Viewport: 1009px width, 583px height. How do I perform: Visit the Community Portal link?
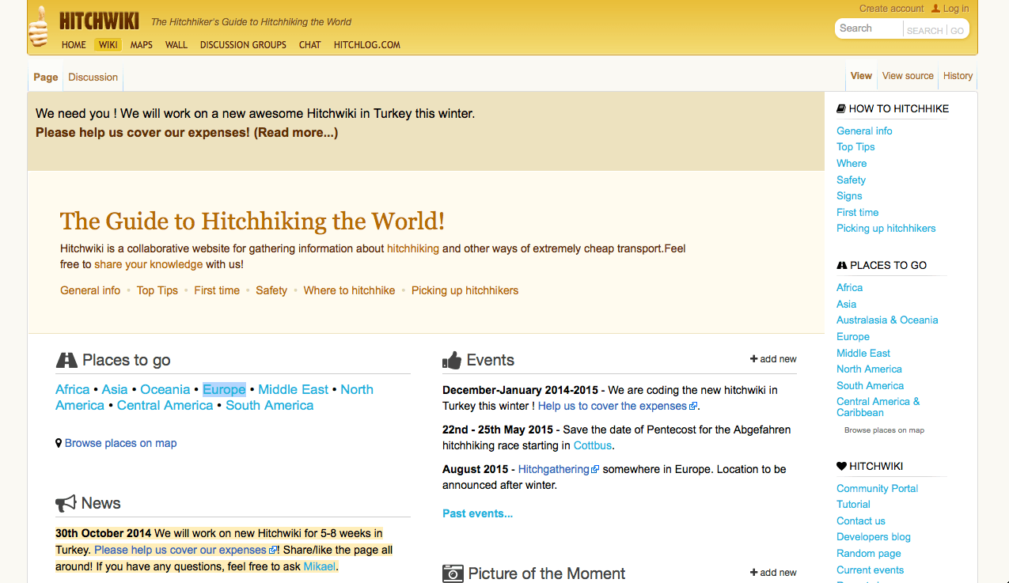click(877, 488)
